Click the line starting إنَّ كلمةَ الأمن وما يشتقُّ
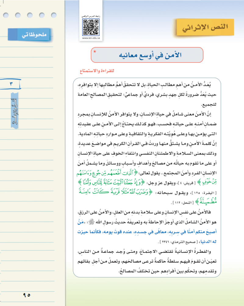Viewport: 244px width, 306px height. tap(147, 144)
